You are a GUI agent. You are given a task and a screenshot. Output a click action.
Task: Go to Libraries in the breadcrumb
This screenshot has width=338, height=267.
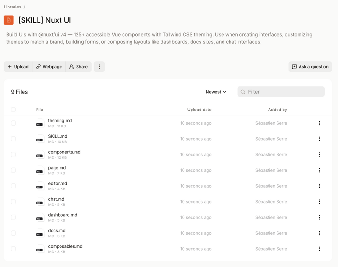[13, 7]
